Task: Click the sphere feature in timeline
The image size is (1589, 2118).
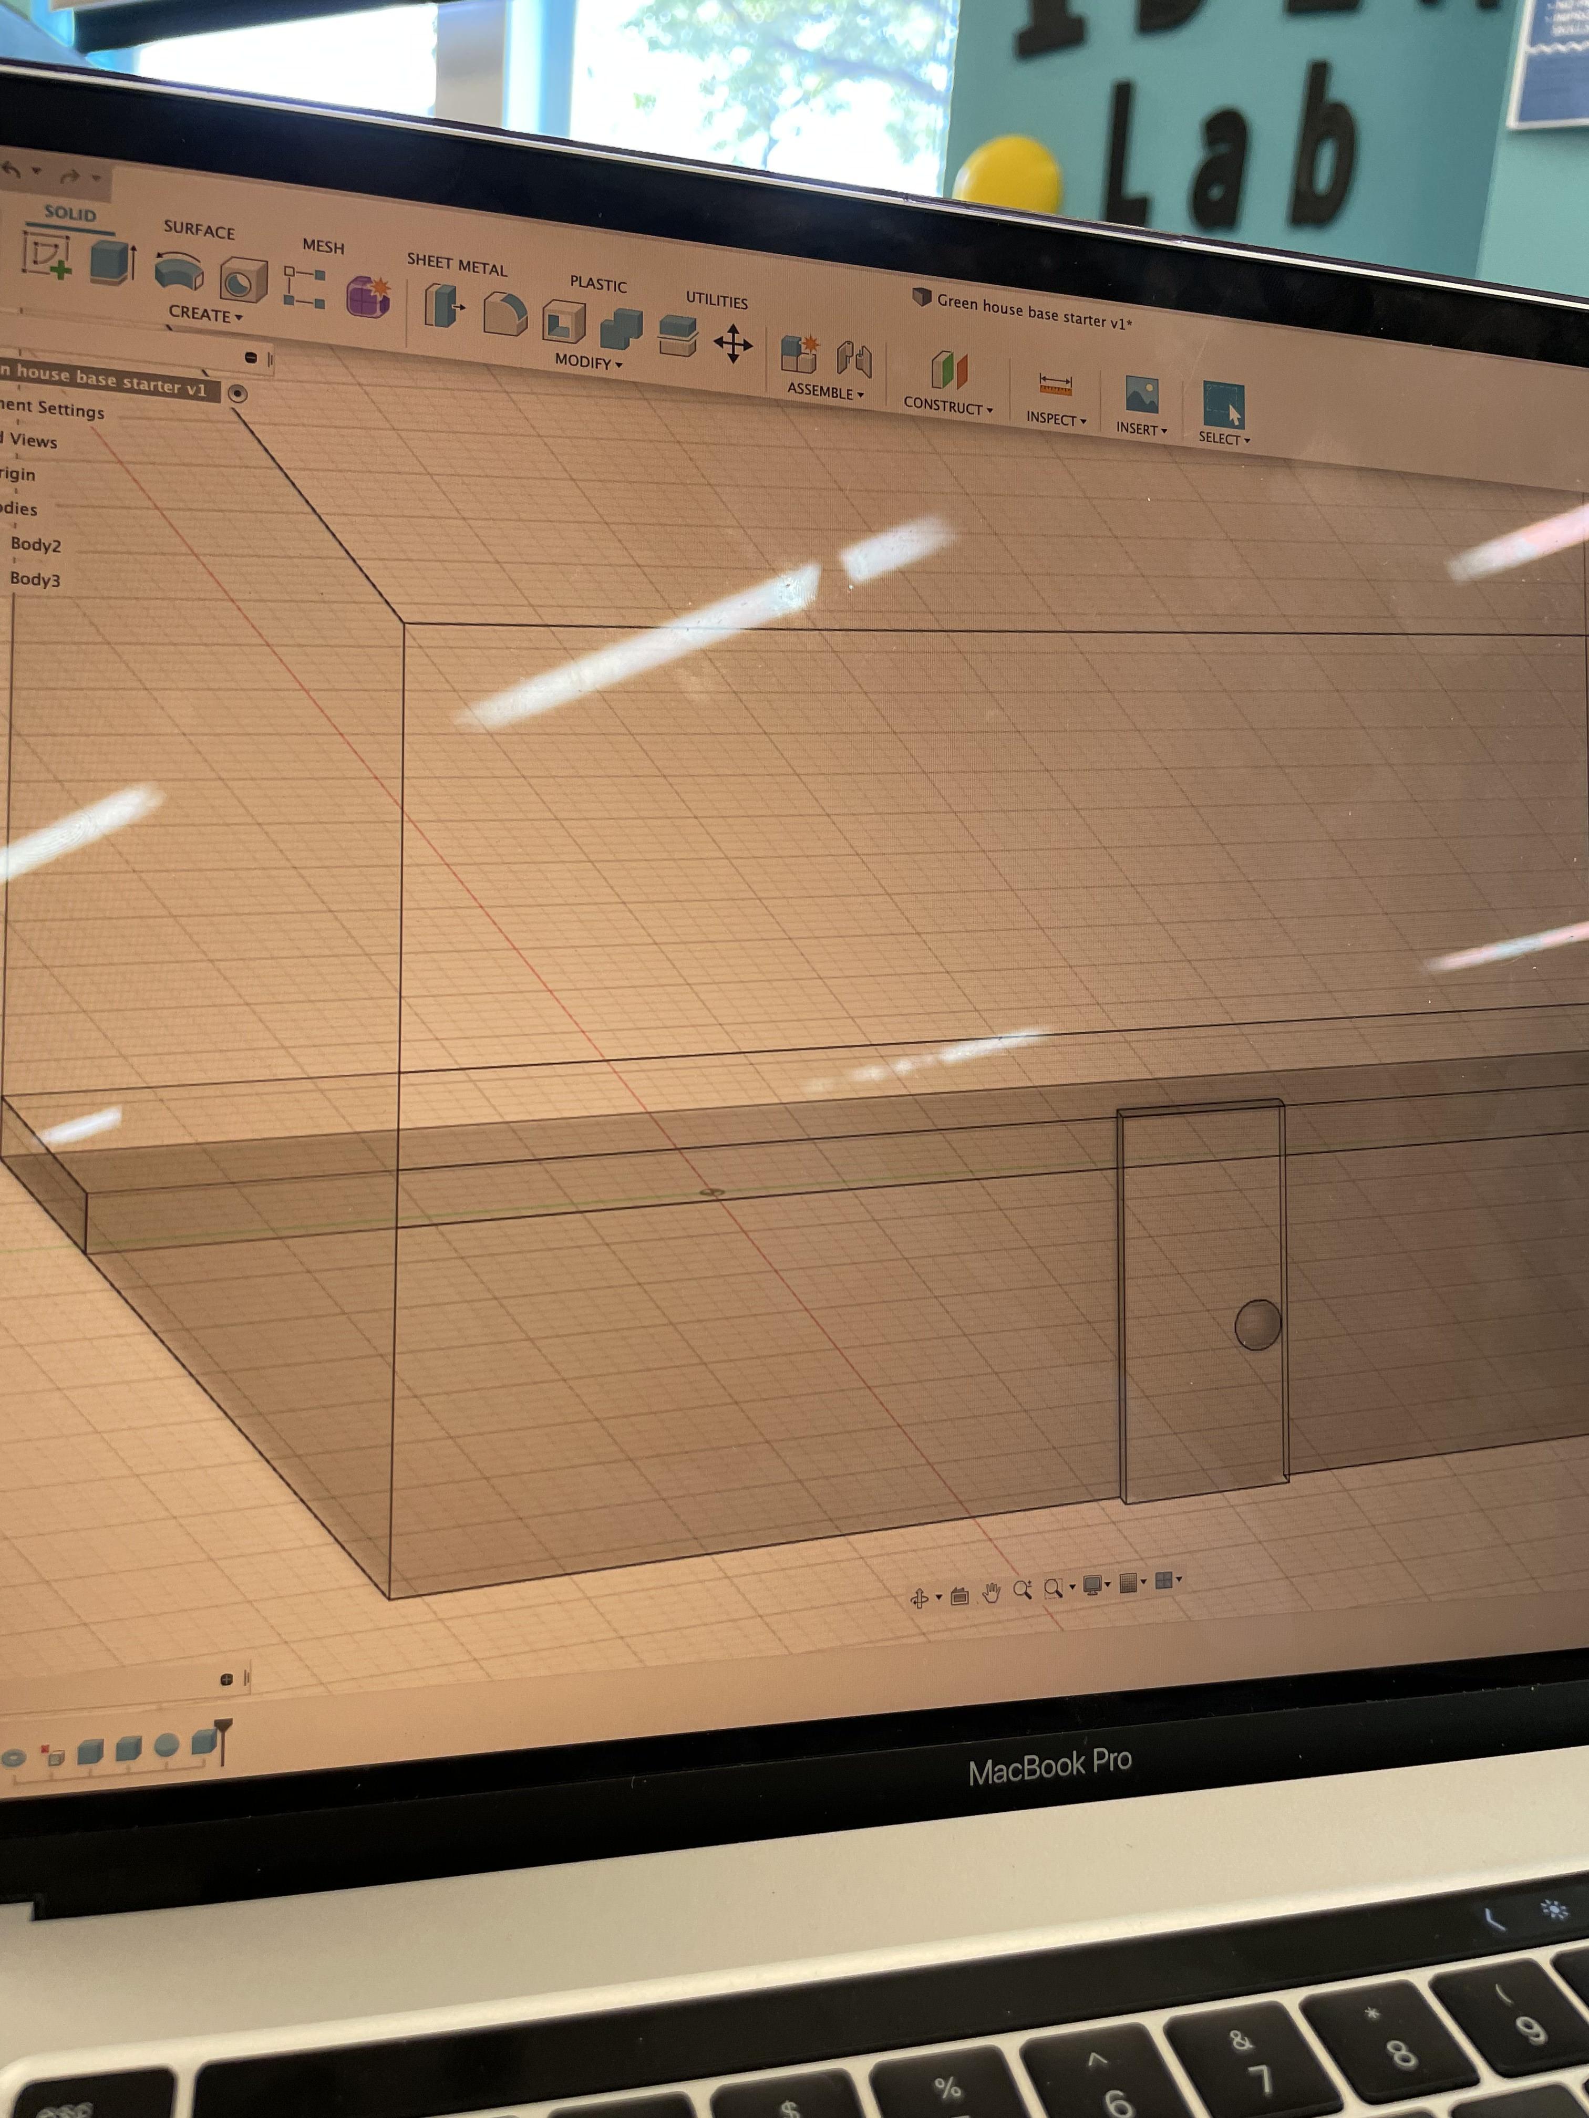Action: pyautogui.click(x=166, y=1745)
